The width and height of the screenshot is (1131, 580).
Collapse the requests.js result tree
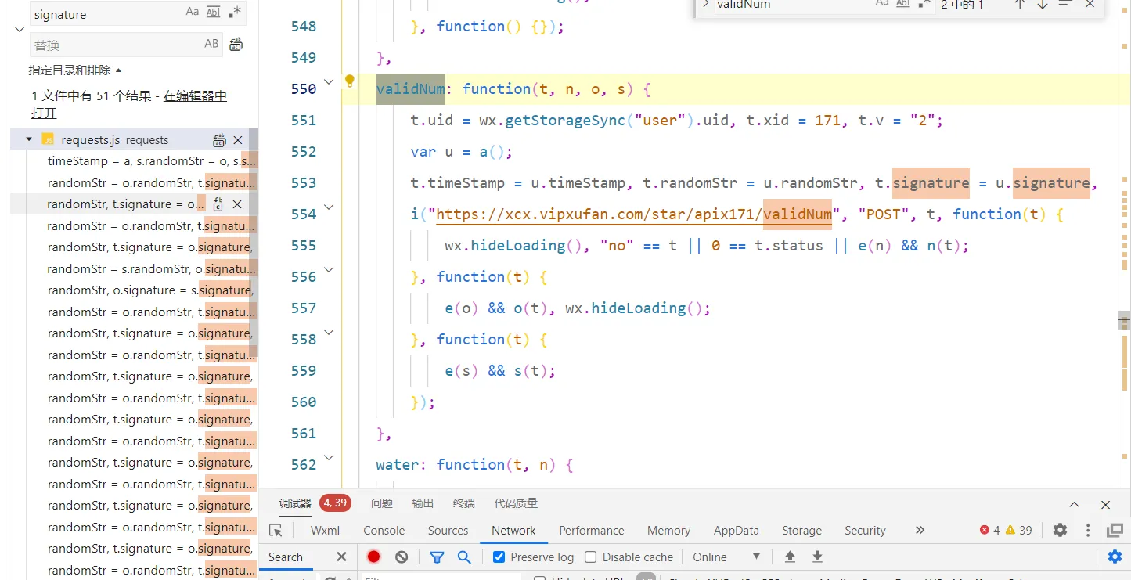point(29,139)
